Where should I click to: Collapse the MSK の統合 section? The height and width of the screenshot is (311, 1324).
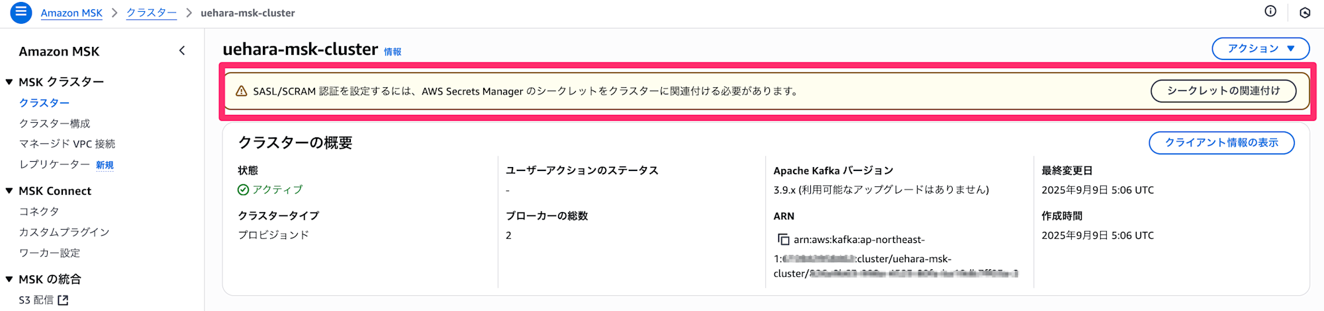coord(9,279)
